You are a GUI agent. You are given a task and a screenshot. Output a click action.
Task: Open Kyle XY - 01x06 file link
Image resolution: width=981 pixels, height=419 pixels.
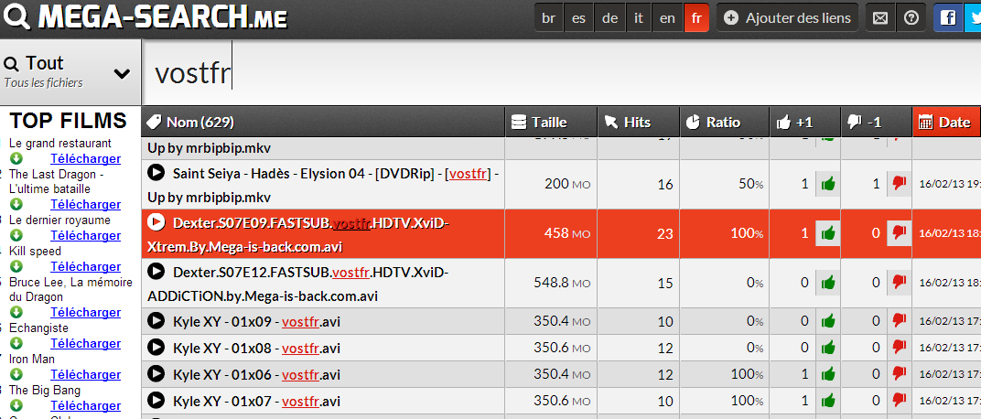[x=256, y=374]
